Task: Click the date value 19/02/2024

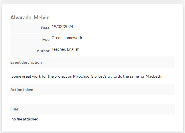Action: (62, 27)
